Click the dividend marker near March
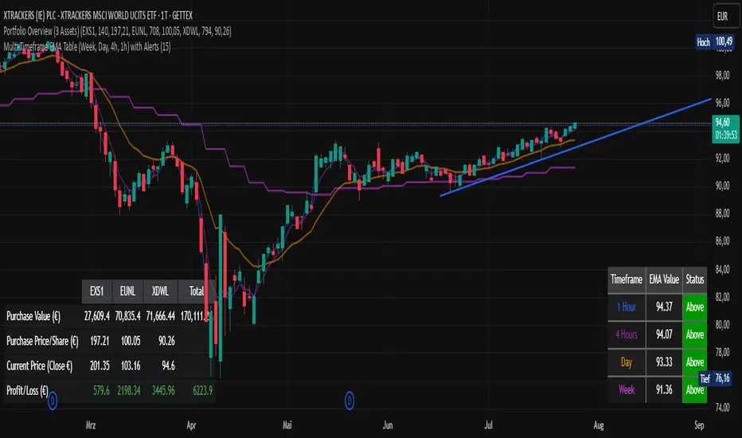 (53, 401)
